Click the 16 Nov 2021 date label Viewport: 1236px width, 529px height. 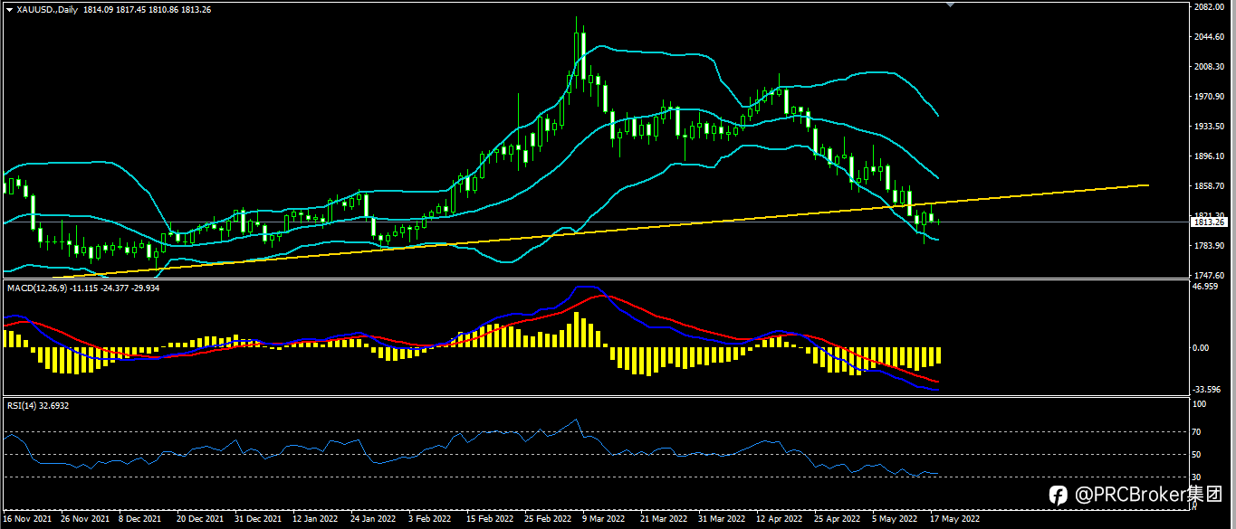25,520
